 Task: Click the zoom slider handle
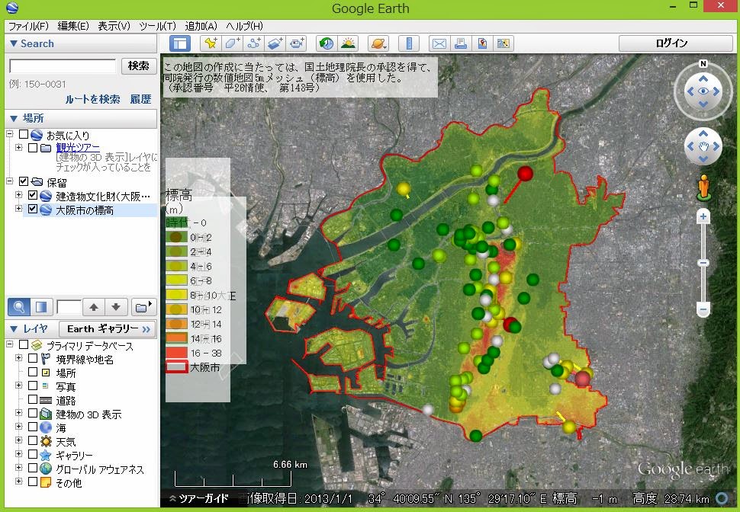703,263
